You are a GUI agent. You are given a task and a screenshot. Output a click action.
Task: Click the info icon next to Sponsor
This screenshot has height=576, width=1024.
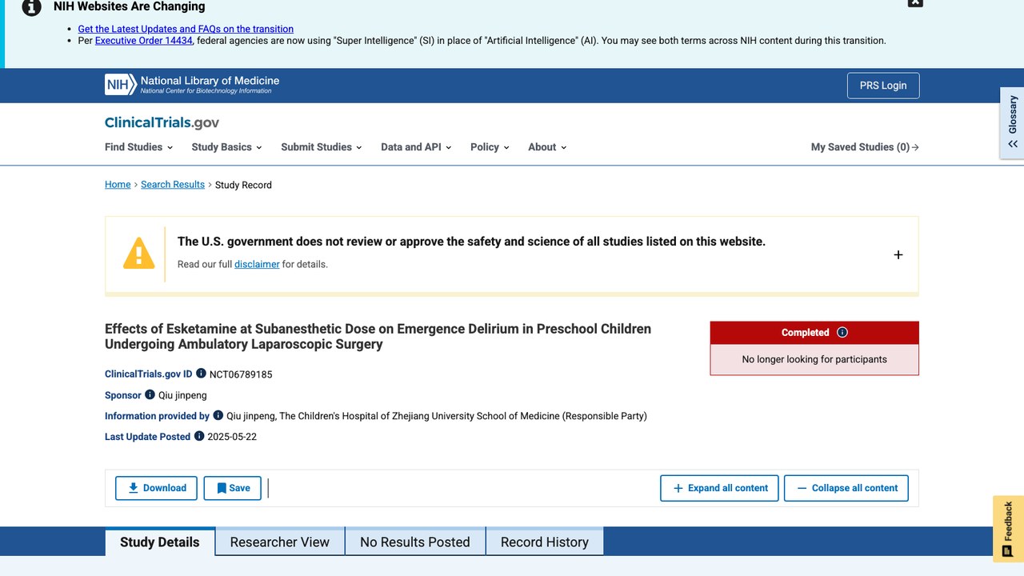tap(150, 394)
